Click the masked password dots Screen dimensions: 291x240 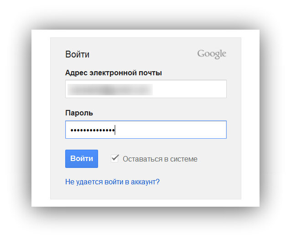click(x=91, y=130)
